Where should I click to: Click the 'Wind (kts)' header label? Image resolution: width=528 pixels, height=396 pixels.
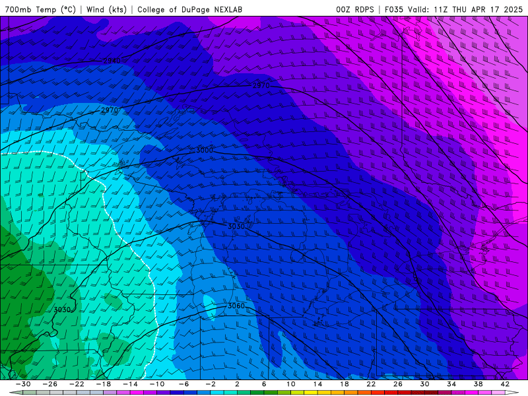(106, 9)
